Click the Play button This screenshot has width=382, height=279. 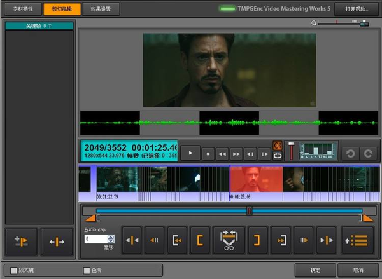[x=190, y=153]
